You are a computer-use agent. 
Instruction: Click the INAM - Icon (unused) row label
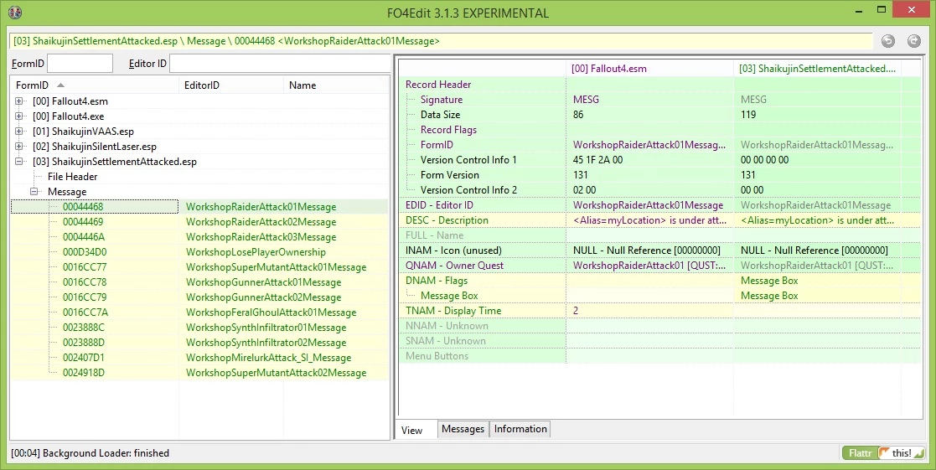coord(453,250)
